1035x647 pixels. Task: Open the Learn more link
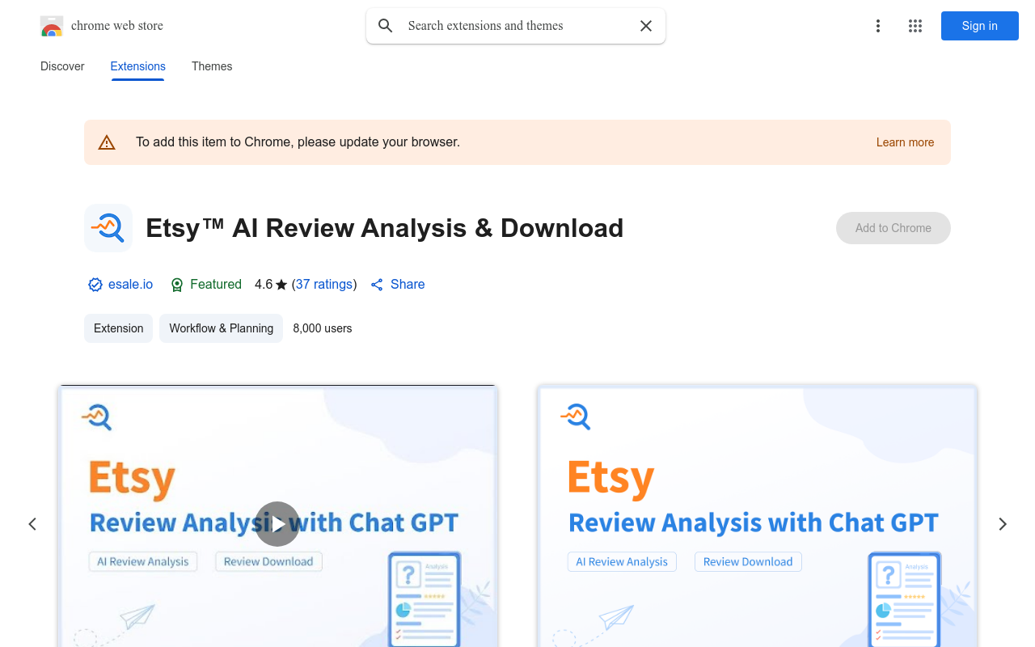(x=905, y=142)
